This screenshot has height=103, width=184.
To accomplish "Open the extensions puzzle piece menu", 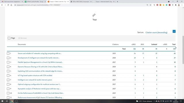I will tap(176, 5).
